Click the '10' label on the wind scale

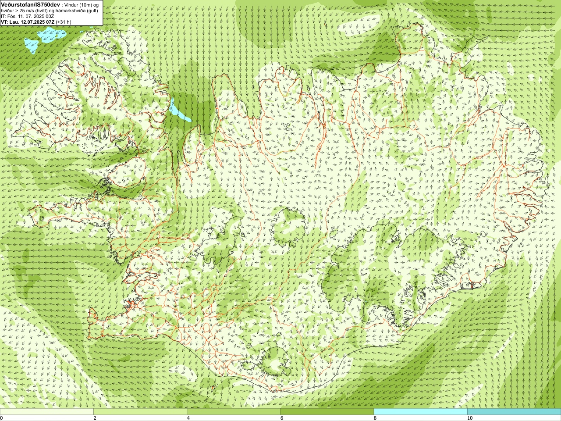[469, 418]
